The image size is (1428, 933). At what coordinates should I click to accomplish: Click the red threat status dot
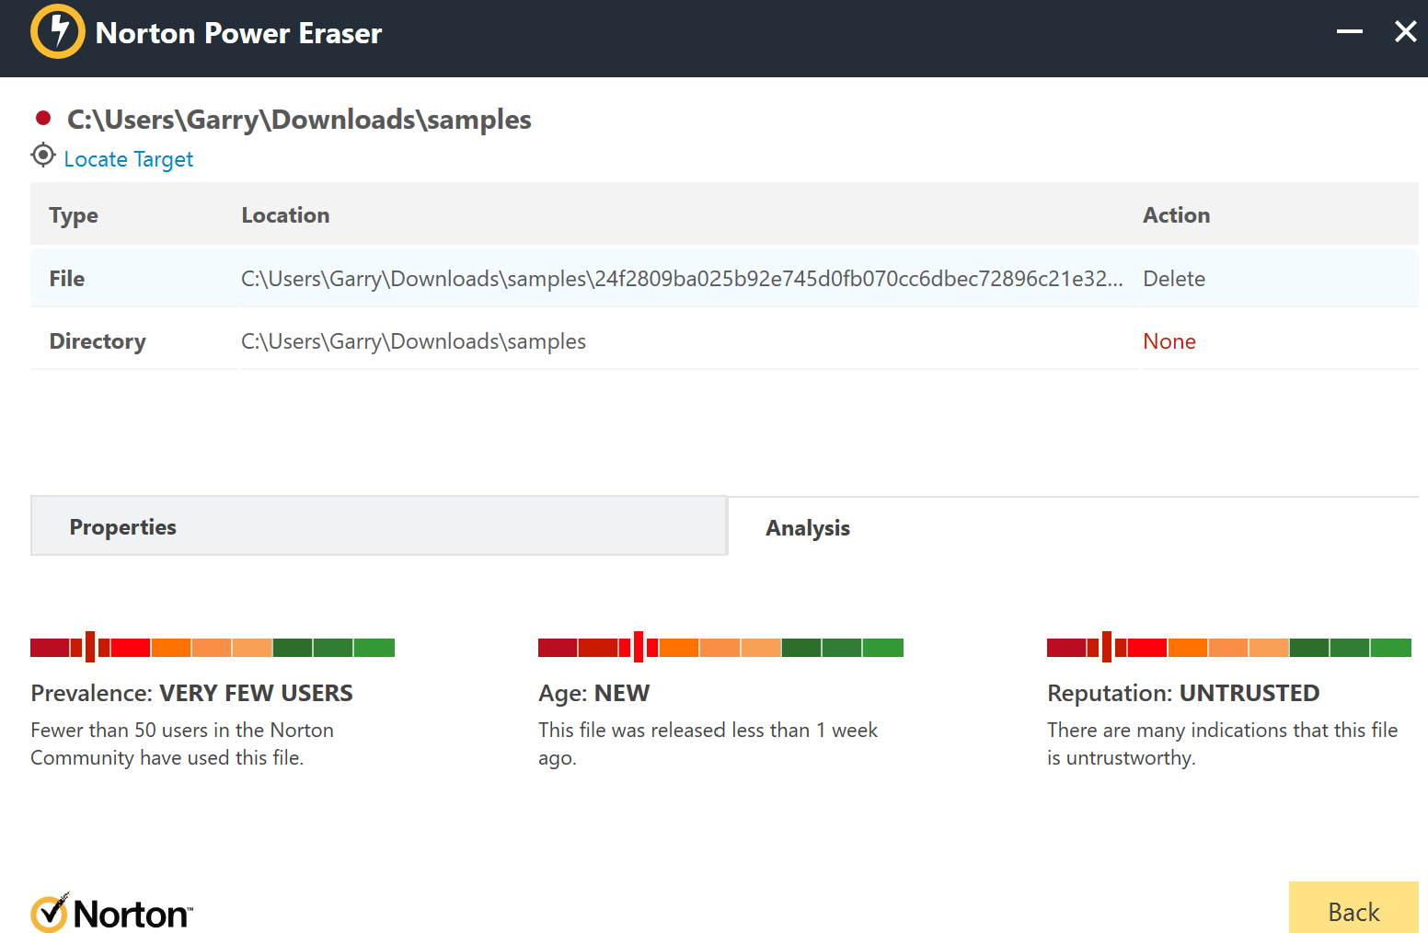[42, 118]
